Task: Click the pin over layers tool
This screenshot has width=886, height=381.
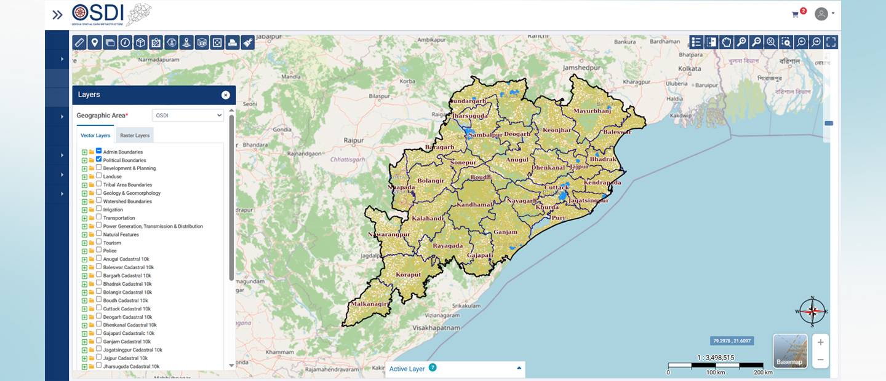Action: [186, 42]
